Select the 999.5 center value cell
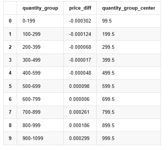 click(129, 138)
